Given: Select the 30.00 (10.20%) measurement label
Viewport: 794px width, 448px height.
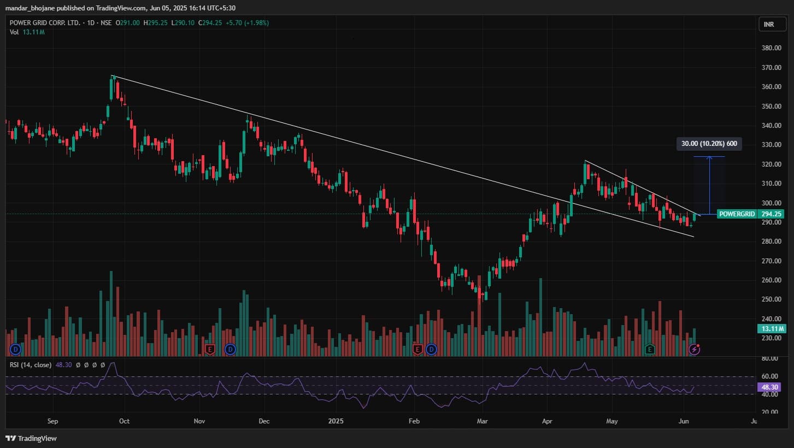Looking at the screenshot, I should coord(709,144).
